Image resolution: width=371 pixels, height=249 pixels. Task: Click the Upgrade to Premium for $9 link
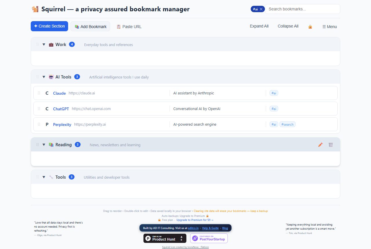(195, 220)
